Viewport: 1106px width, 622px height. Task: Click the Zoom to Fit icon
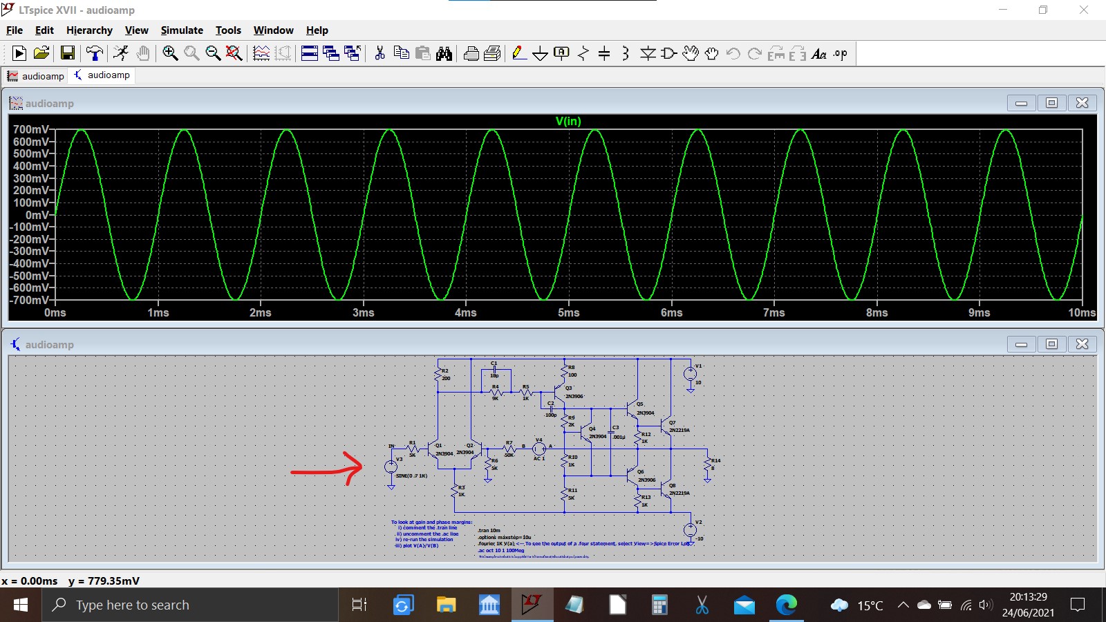(x=234, y=53)
